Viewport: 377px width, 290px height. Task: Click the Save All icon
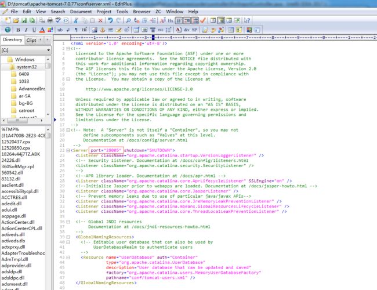[x=32, y=20]
